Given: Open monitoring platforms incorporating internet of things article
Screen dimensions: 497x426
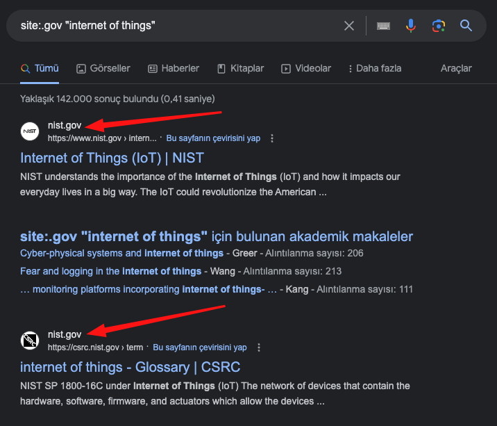Looking at the screenshot, I should (149, 290).
